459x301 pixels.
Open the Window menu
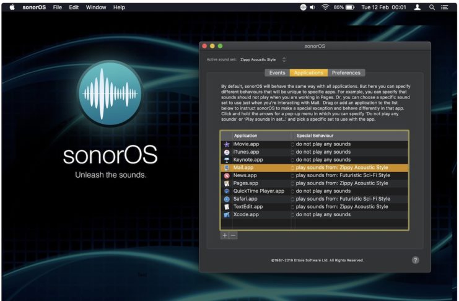[x=96, y=7]
